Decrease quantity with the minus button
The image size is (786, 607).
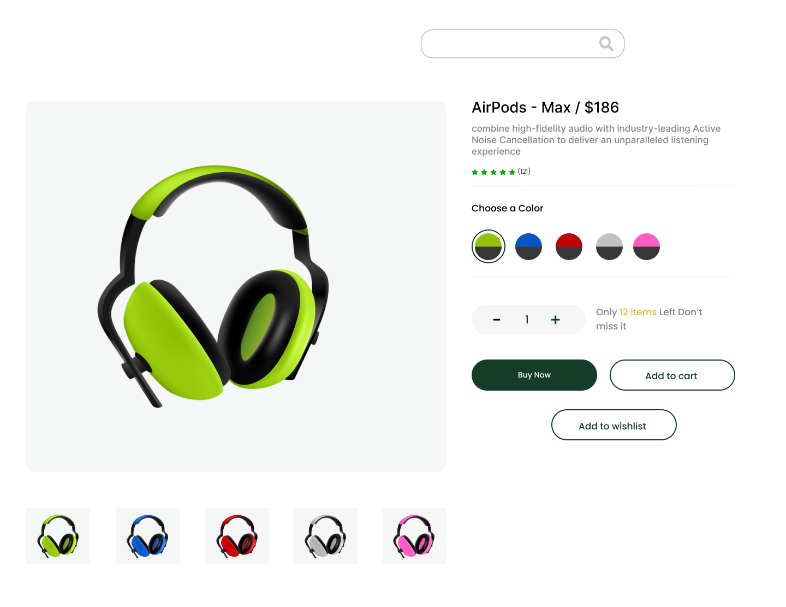[497, 320]
